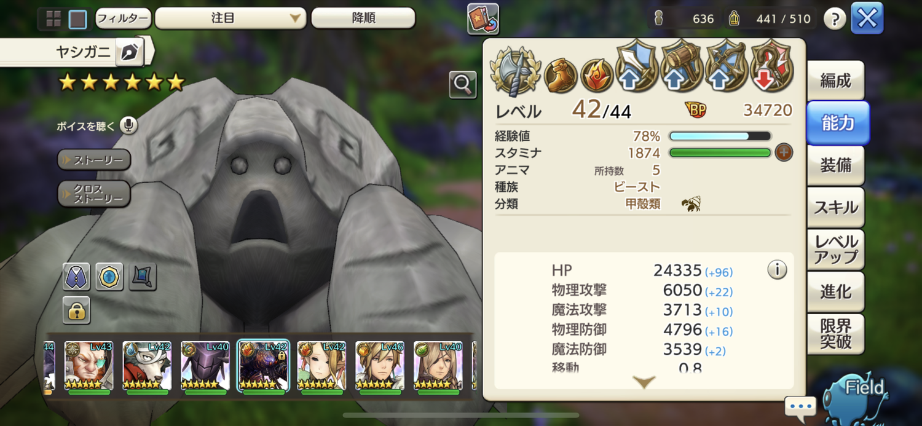Add stamina with the plus icon
The height and width of the screenshot is (426, 922).
pyautogui.click(x=784, y=152)
